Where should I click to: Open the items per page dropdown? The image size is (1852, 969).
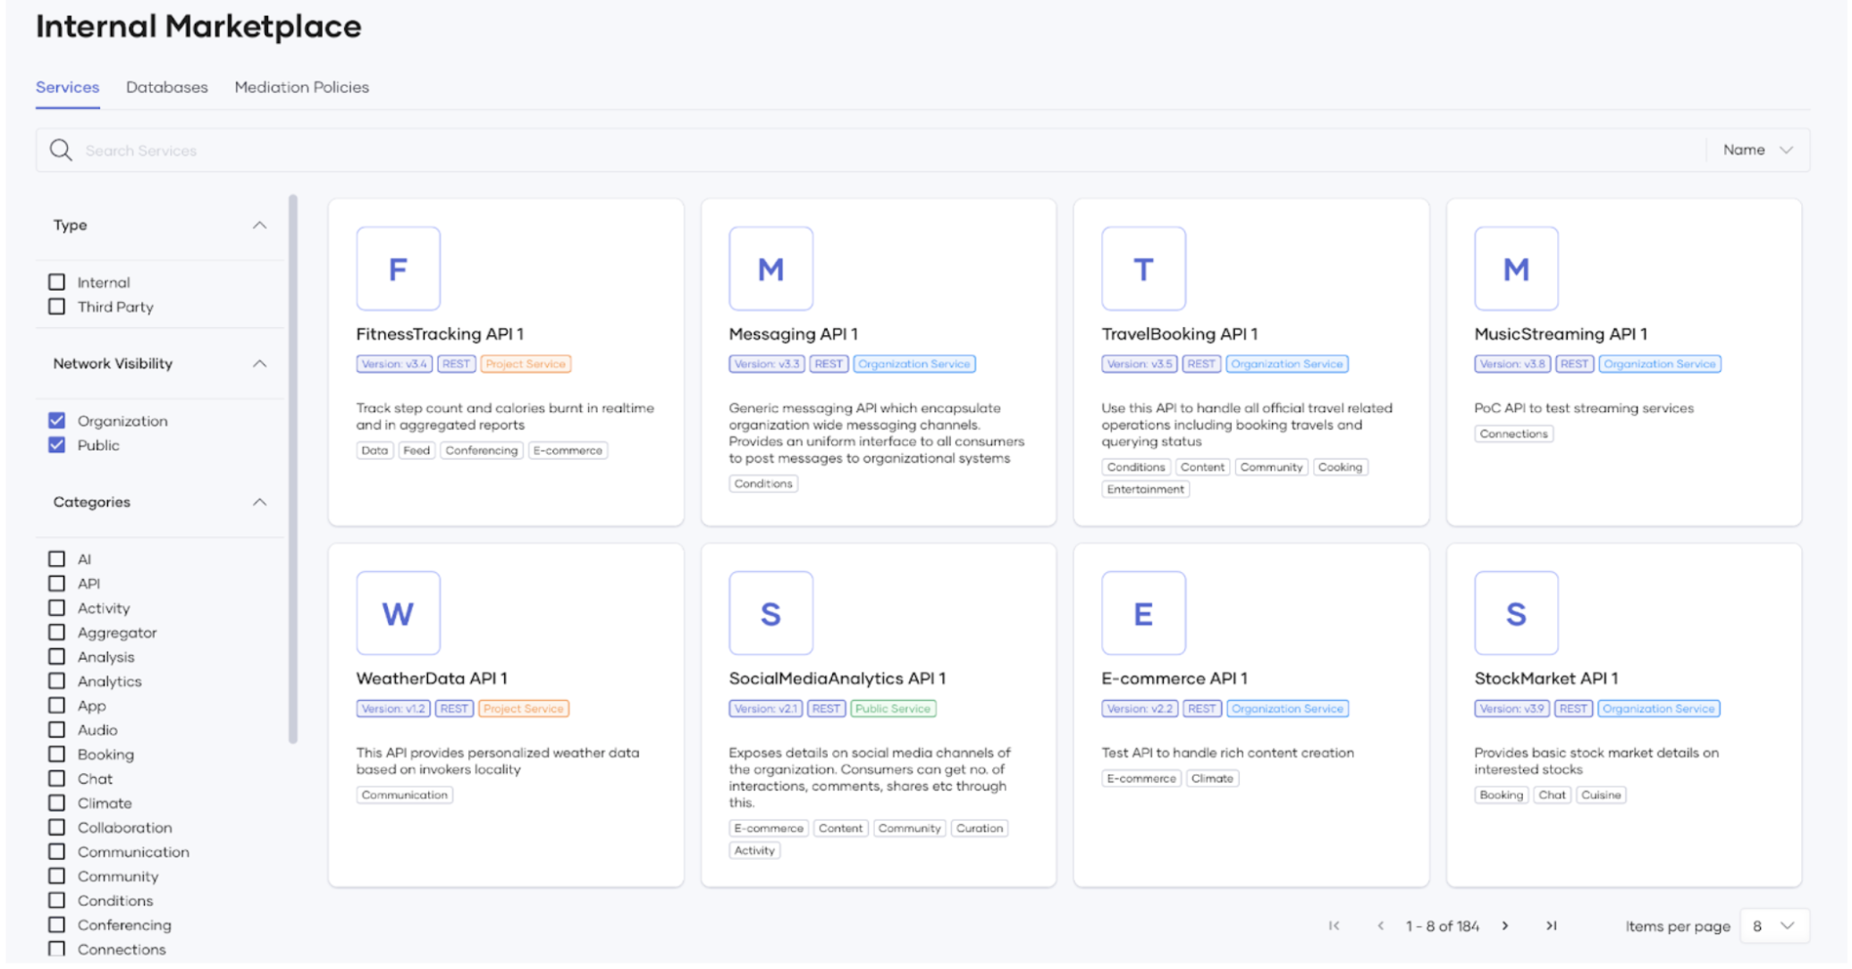pyautogui.click(x=1773, y=926)
